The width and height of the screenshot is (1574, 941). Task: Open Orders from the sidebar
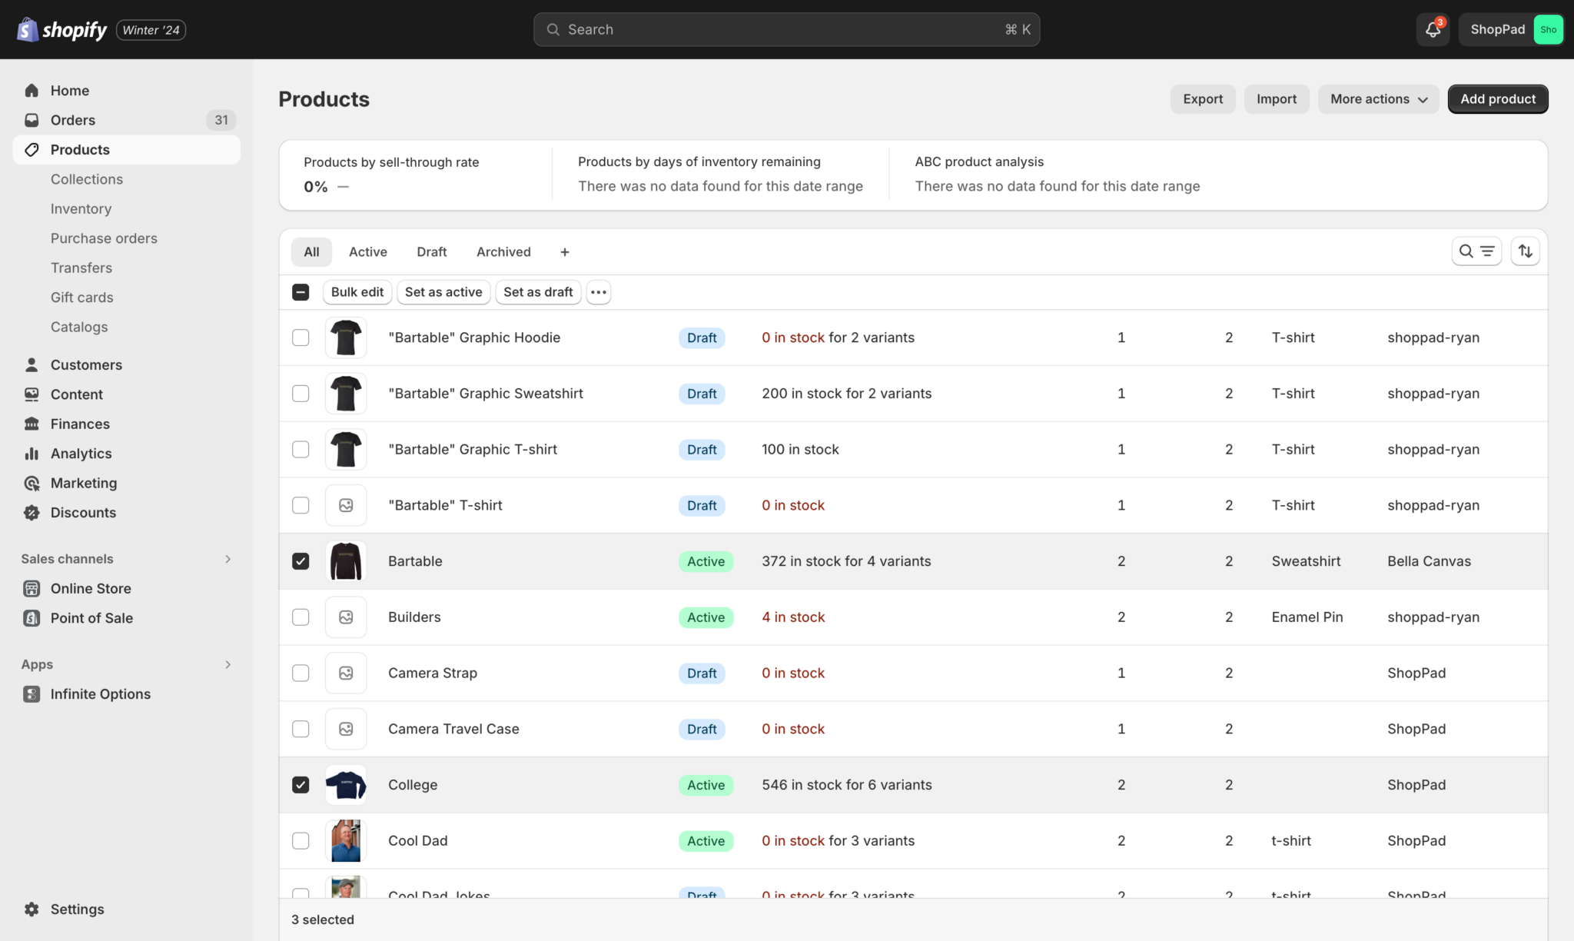[72, 120]
